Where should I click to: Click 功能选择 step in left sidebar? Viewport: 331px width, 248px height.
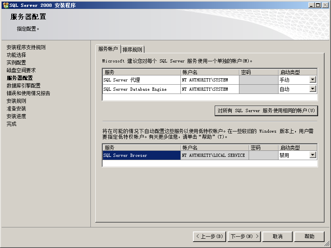[16, 55]
